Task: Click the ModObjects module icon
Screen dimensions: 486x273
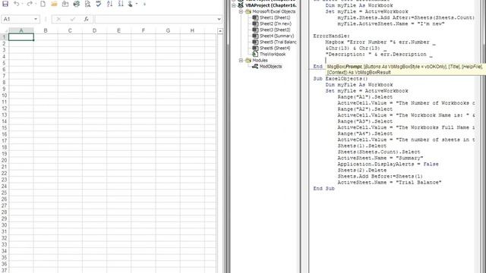Action: point(255,67)
